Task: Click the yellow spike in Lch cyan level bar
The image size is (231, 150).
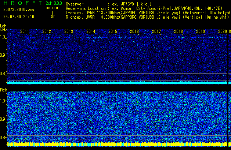Action: [x=209, y=82]
